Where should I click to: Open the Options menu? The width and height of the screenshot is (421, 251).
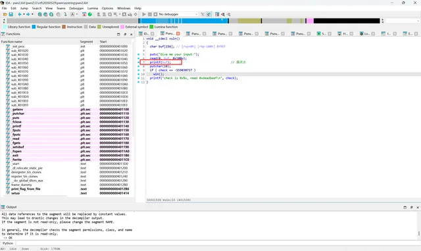point(107,9)
